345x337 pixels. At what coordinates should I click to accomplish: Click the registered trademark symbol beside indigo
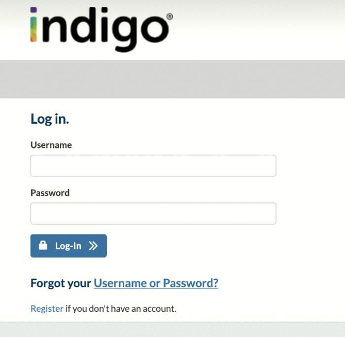170,16
